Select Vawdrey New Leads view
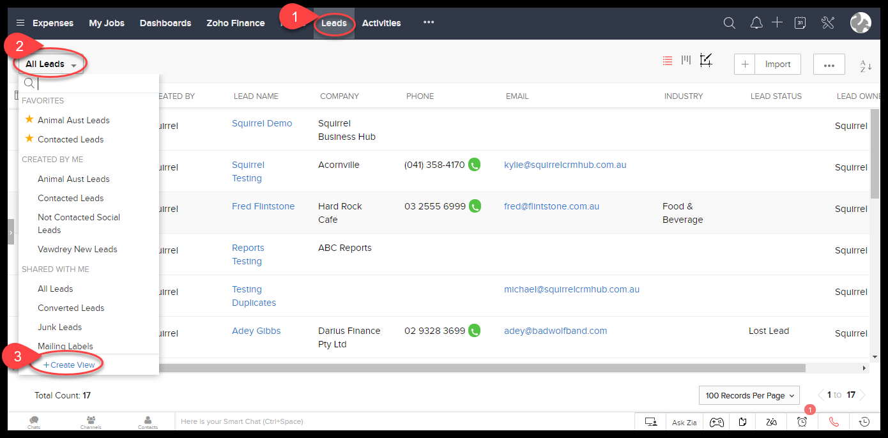This screenshot has width=888, height=438. pos(77,249)
